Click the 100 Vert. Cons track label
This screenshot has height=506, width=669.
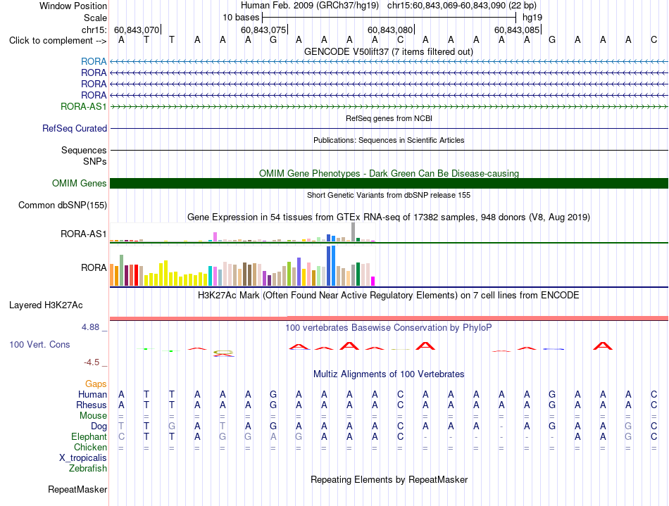(39, 344)
